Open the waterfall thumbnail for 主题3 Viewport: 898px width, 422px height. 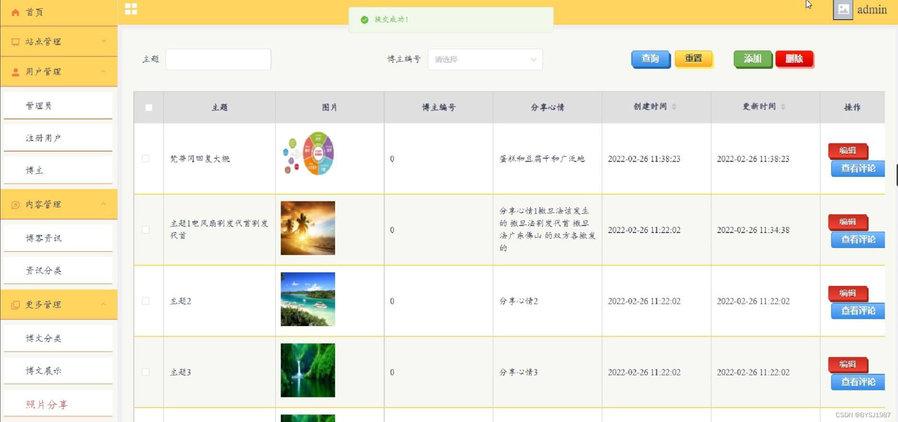coord(308,370)
